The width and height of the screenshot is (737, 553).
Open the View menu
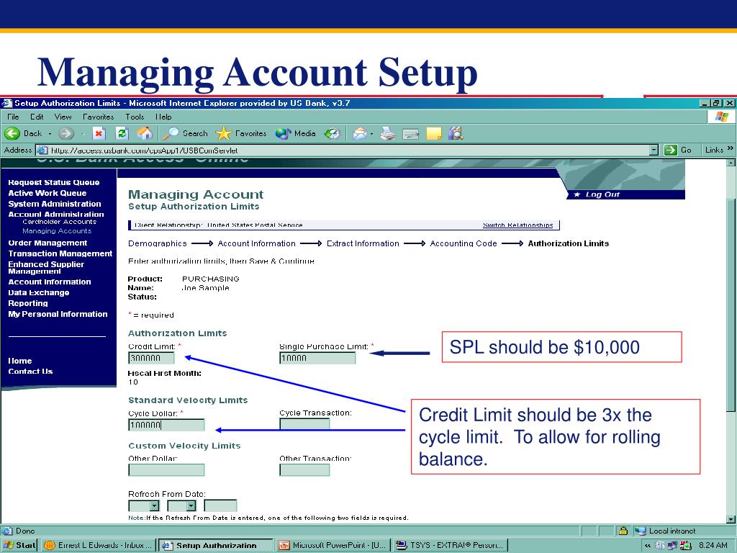63,117
